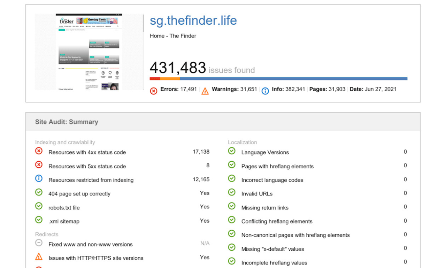Click the gray dash icon beside Fixed www and non-www versions
The image size is (446, 268).
[39, 243]
